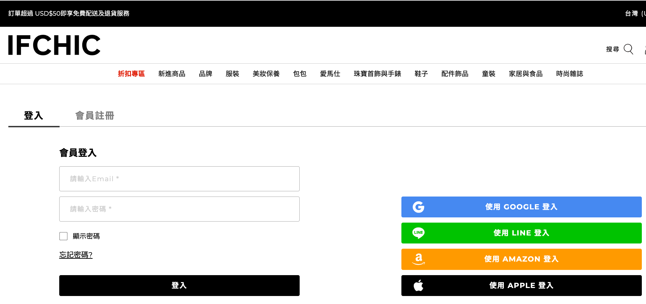
Task: Click the Google logo icon
Action: [x=418, y=207]
